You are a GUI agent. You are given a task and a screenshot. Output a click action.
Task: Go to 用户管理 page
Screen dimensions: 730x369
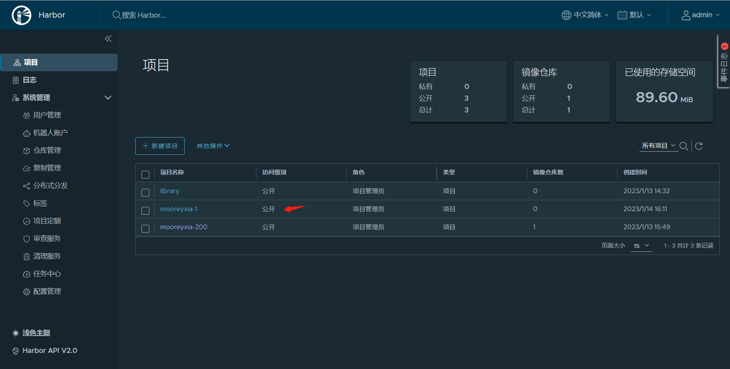pyautogui.click(x=47, y=115)
